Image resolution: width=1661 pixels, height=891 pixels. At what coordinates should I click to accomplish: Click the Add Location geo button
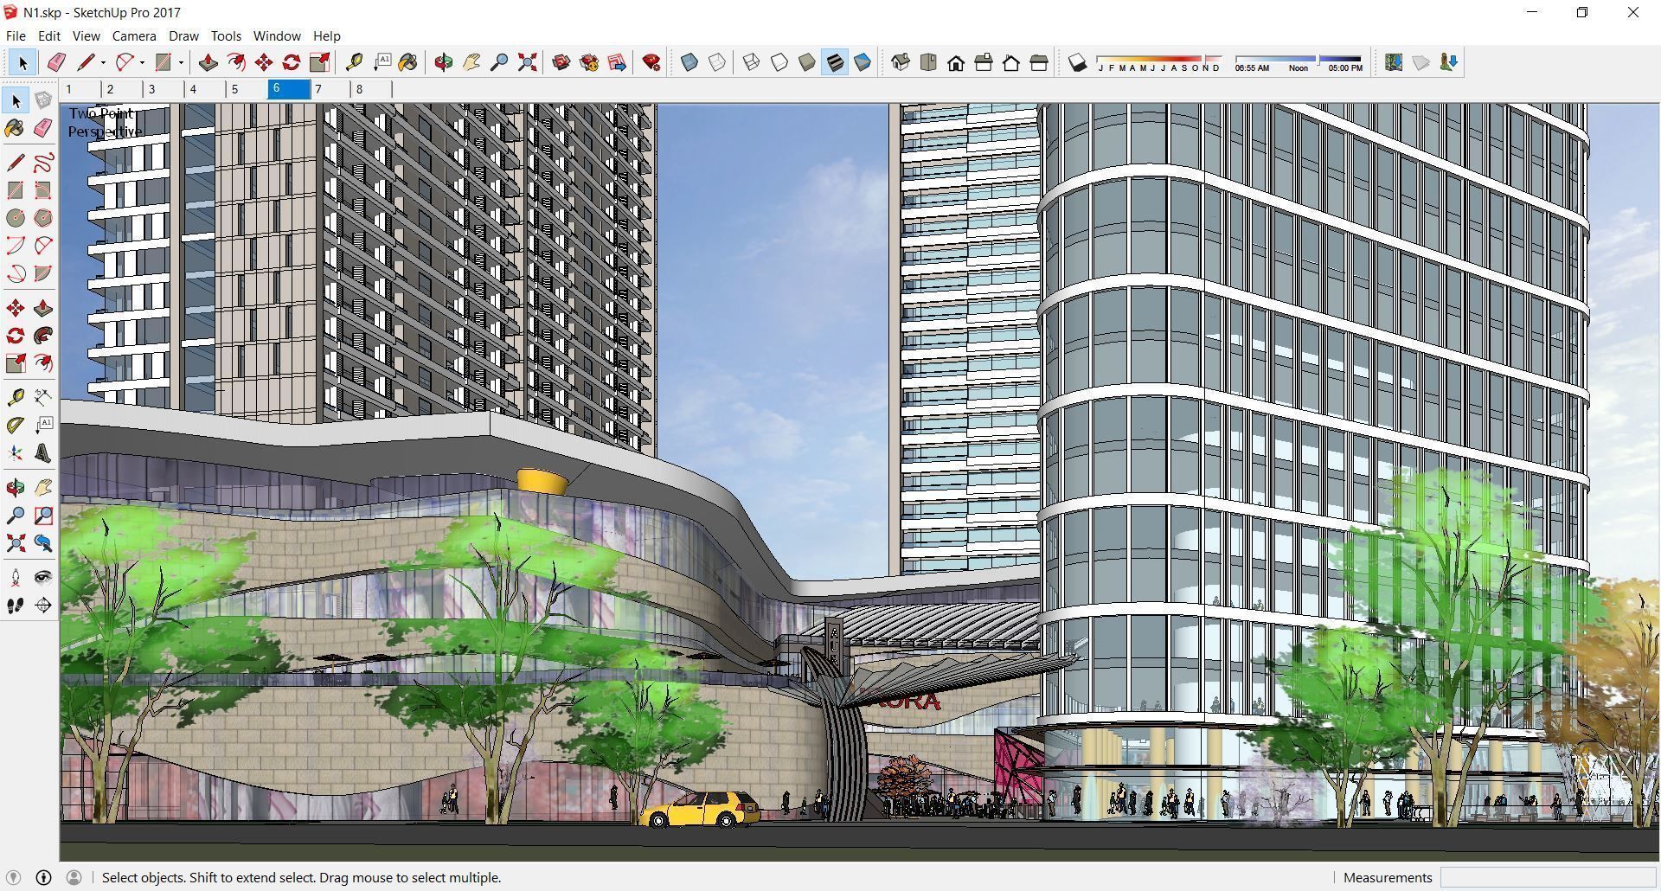click(x=1394, y=61)
